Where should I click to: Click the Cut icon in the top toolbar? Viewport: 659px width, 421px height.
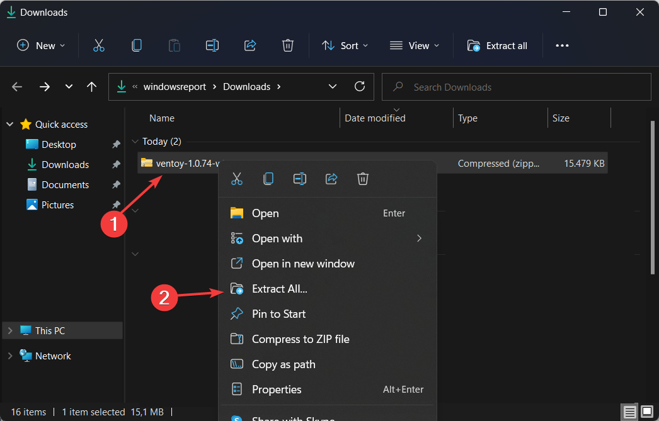click(99, 45)
